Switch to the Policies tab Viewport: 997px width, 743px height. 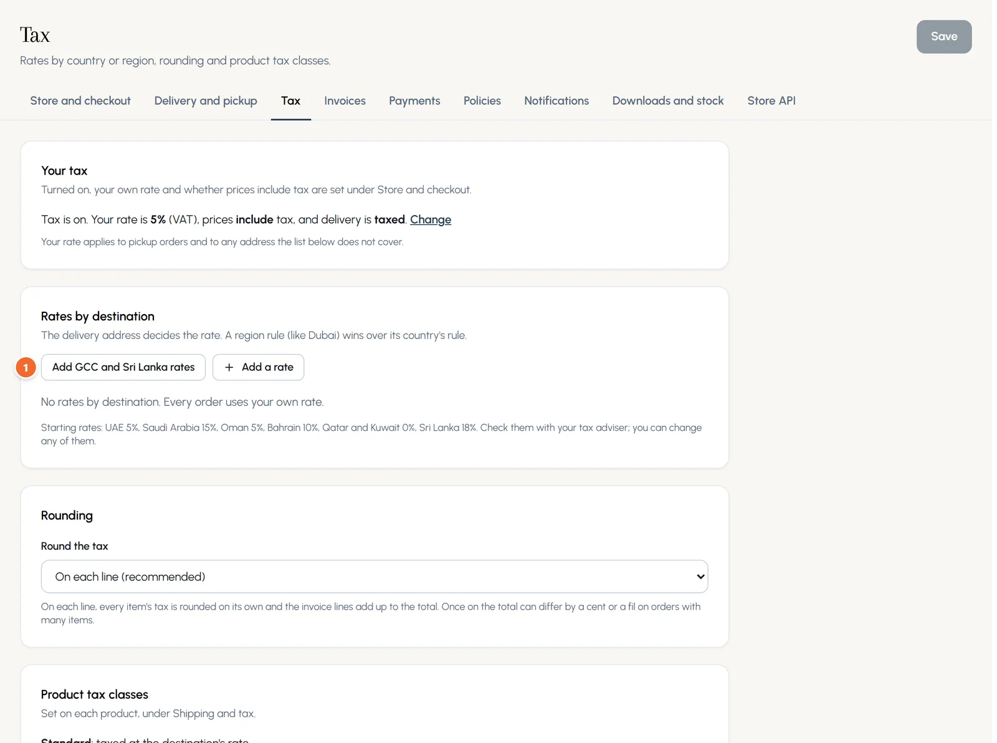(482, 101)
